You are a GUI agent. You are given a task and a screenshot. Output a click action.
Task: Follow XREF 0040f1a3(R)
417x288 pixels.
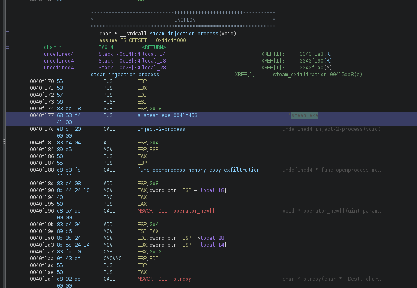(x=316, y=54)
